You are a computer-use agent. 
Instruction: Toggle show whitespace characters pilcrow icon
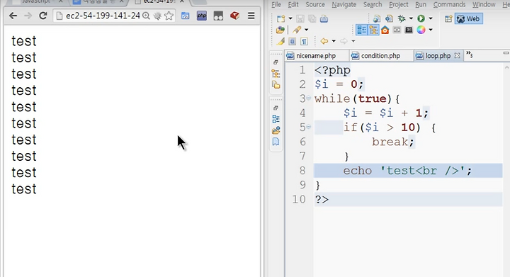pos(304,41)
